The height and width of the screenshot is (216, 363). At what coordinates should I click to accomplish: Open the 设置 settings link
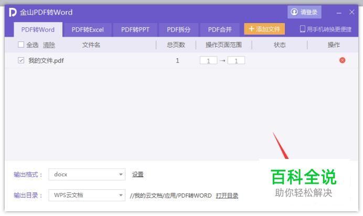pos(138,175)
